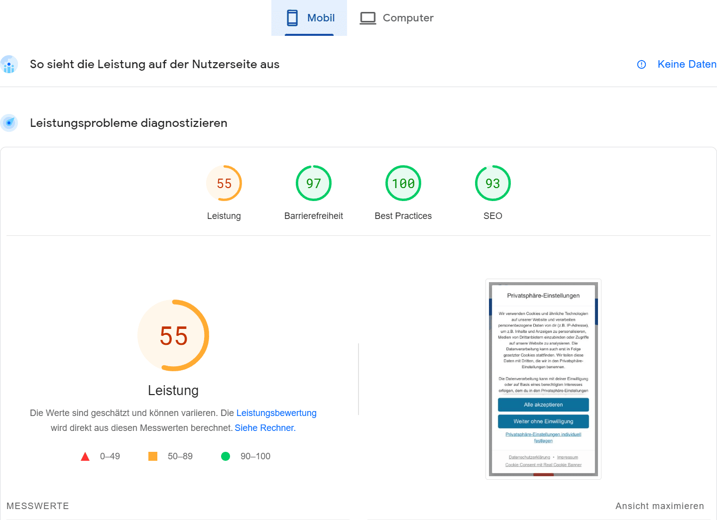
Task: Click Ansicht maximieren
Action: (660, 506)
